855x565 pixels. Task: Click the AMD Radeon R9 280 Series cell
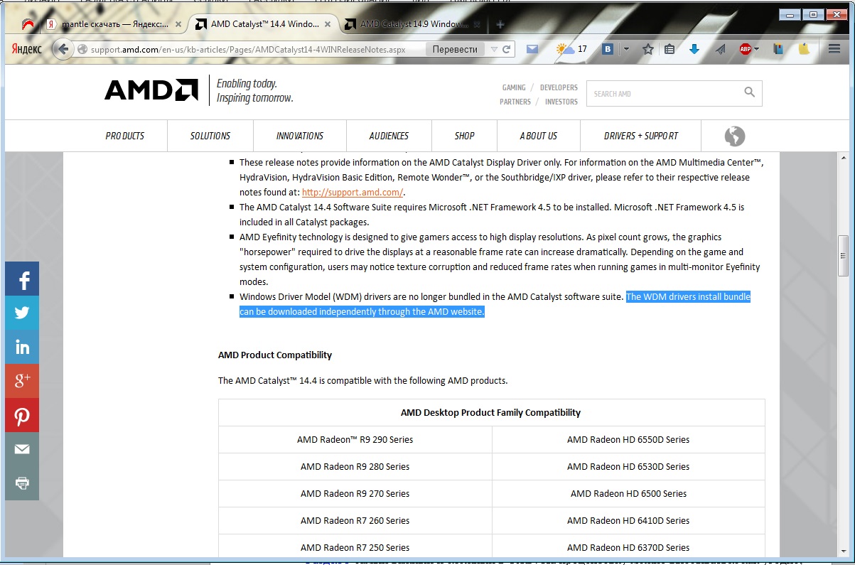click(x=355, y=467)
